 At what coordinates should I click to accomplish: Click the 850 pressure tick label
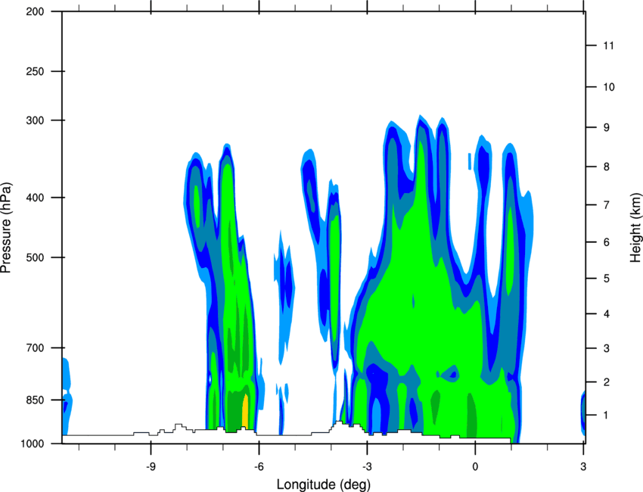[35, 400]
